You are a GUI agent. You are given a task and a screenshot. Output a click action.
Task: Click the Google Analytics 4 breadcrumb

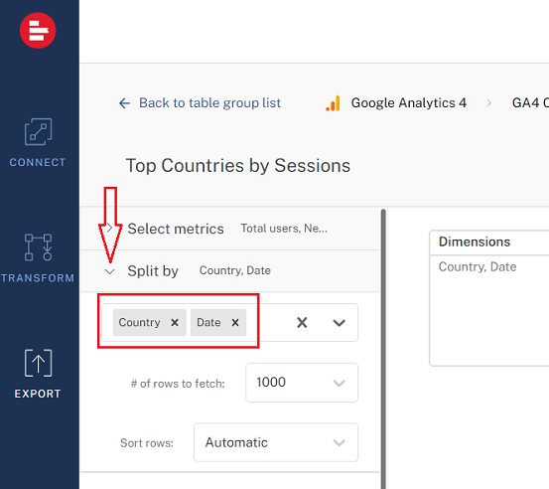tap(409, 103)
